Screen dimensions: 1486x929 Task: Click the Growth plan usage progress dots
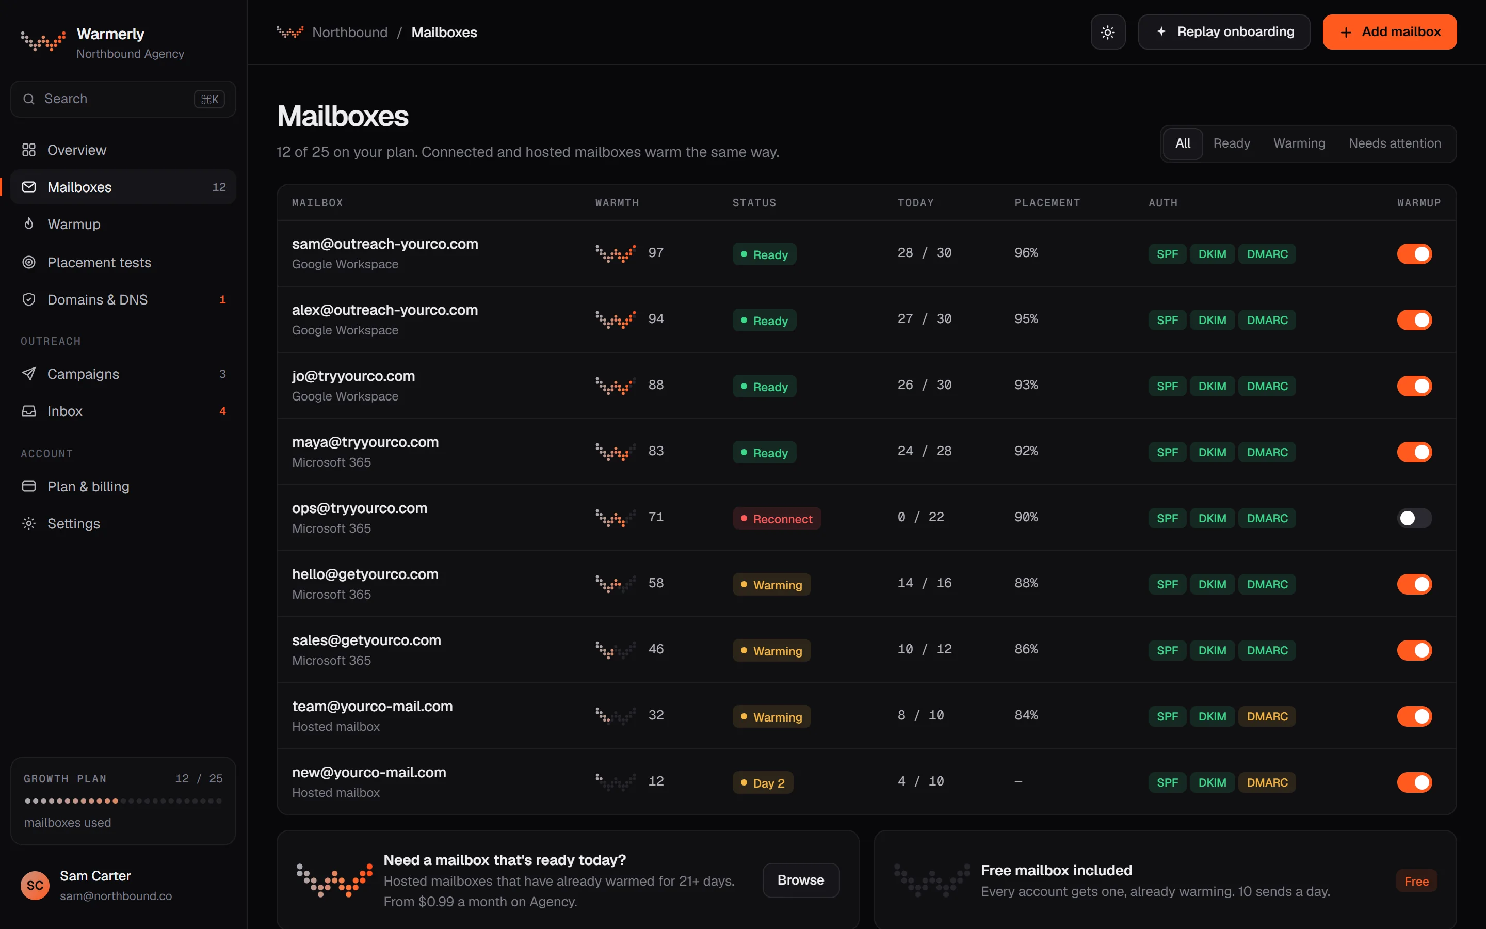pyautogui.click(x=123, y=800)
